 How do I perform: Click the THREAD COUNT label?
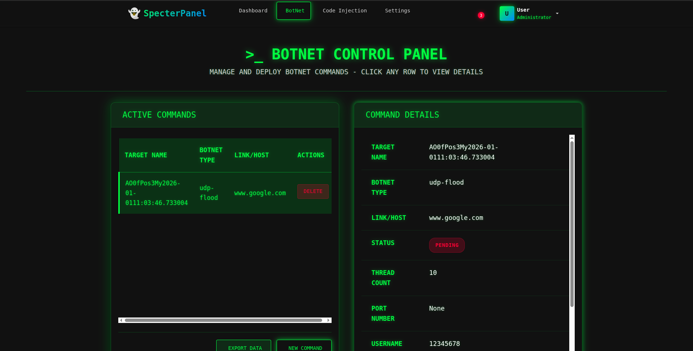click(x=383, y=278)
